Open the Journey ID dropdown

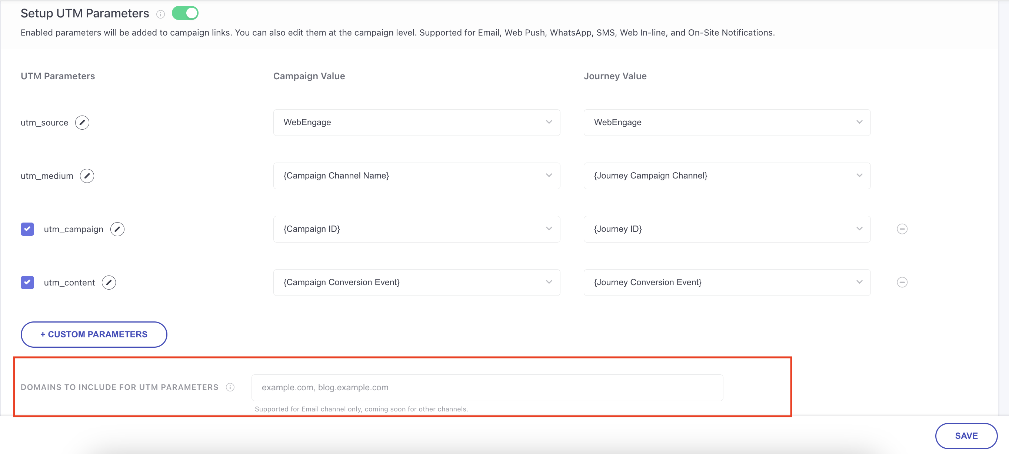pyautogui.click(x=859, y=229)
